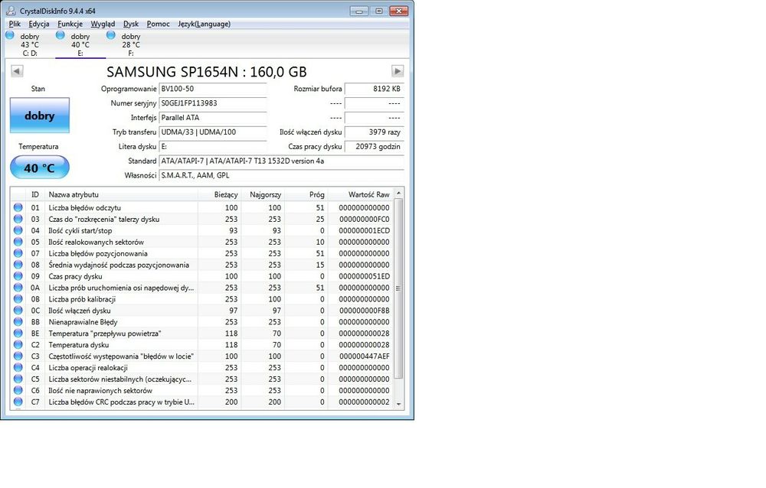Click status icon of attribute C4 row
Screen dimensions: 766x488
pyautogui.click(x=18, y=367)
